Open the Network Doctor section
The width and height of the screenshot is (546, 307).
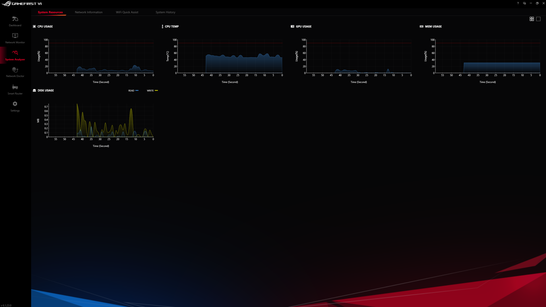[x=15, y=72]
